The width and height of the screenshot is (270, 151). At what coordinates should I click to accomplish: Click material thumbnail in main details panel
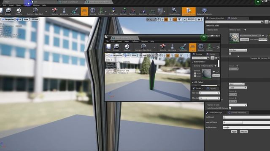point(234,37)
